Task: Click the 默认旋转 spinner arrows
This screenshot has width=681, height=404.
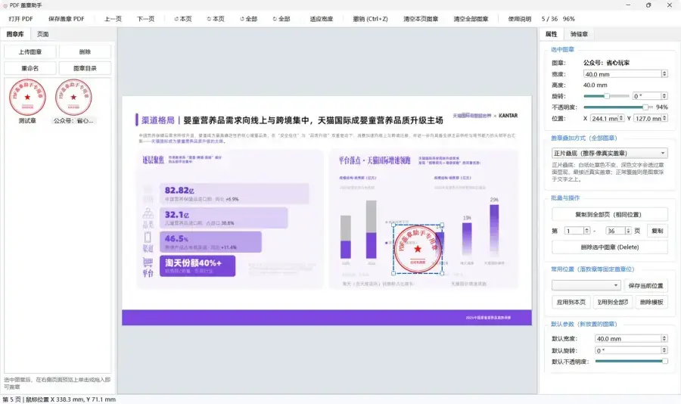Action: [664, 350]
